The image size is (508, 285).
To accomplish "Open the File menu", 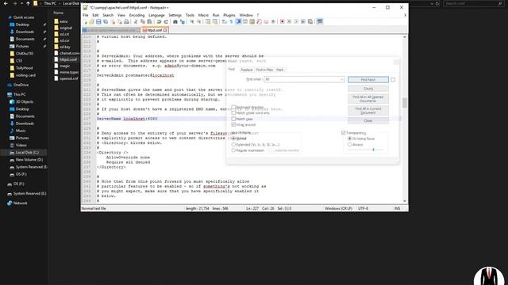I will pyautogui.click(x=85, y=15).
